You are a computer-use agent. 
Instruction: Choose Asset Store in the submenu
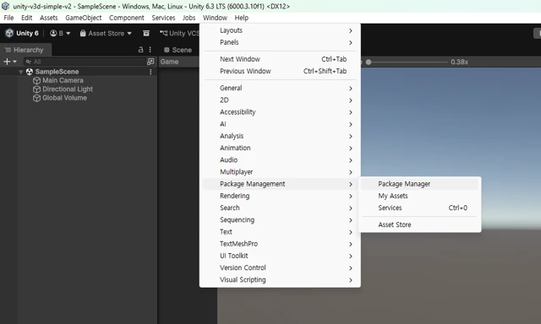419,224
